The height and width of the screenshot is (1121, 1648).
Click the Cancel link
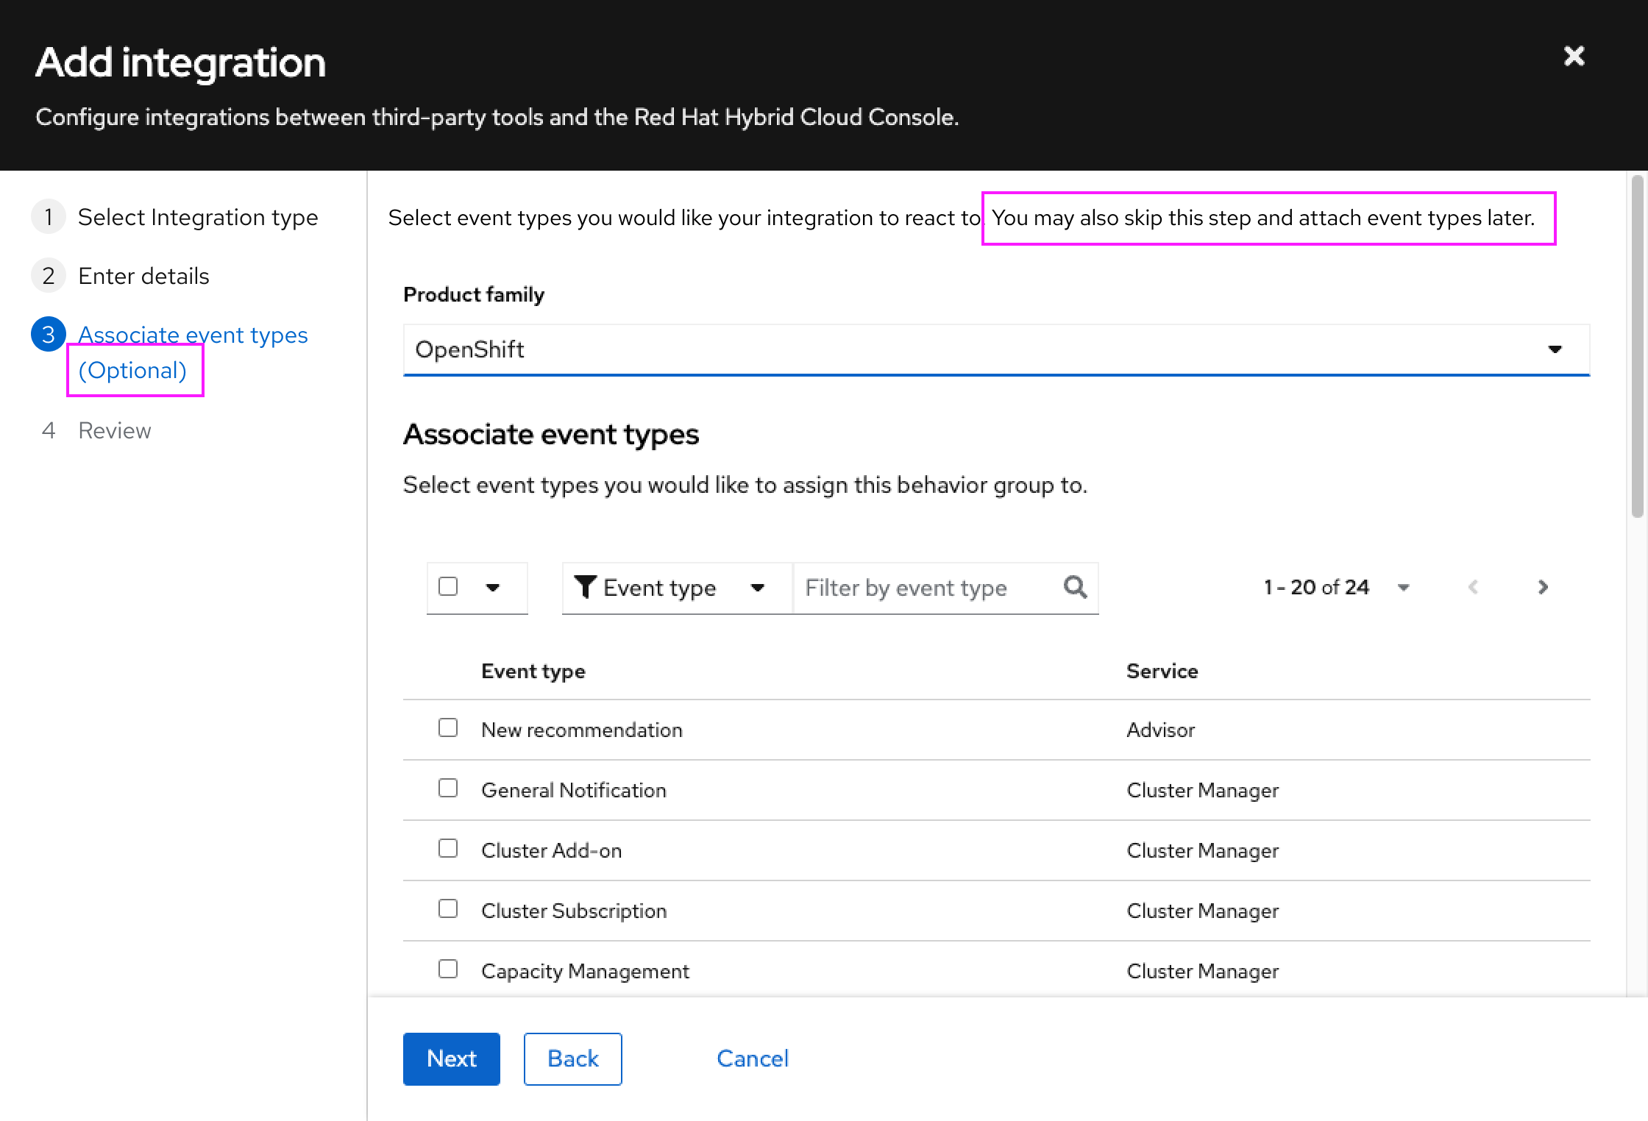(x=752, y=1058)
